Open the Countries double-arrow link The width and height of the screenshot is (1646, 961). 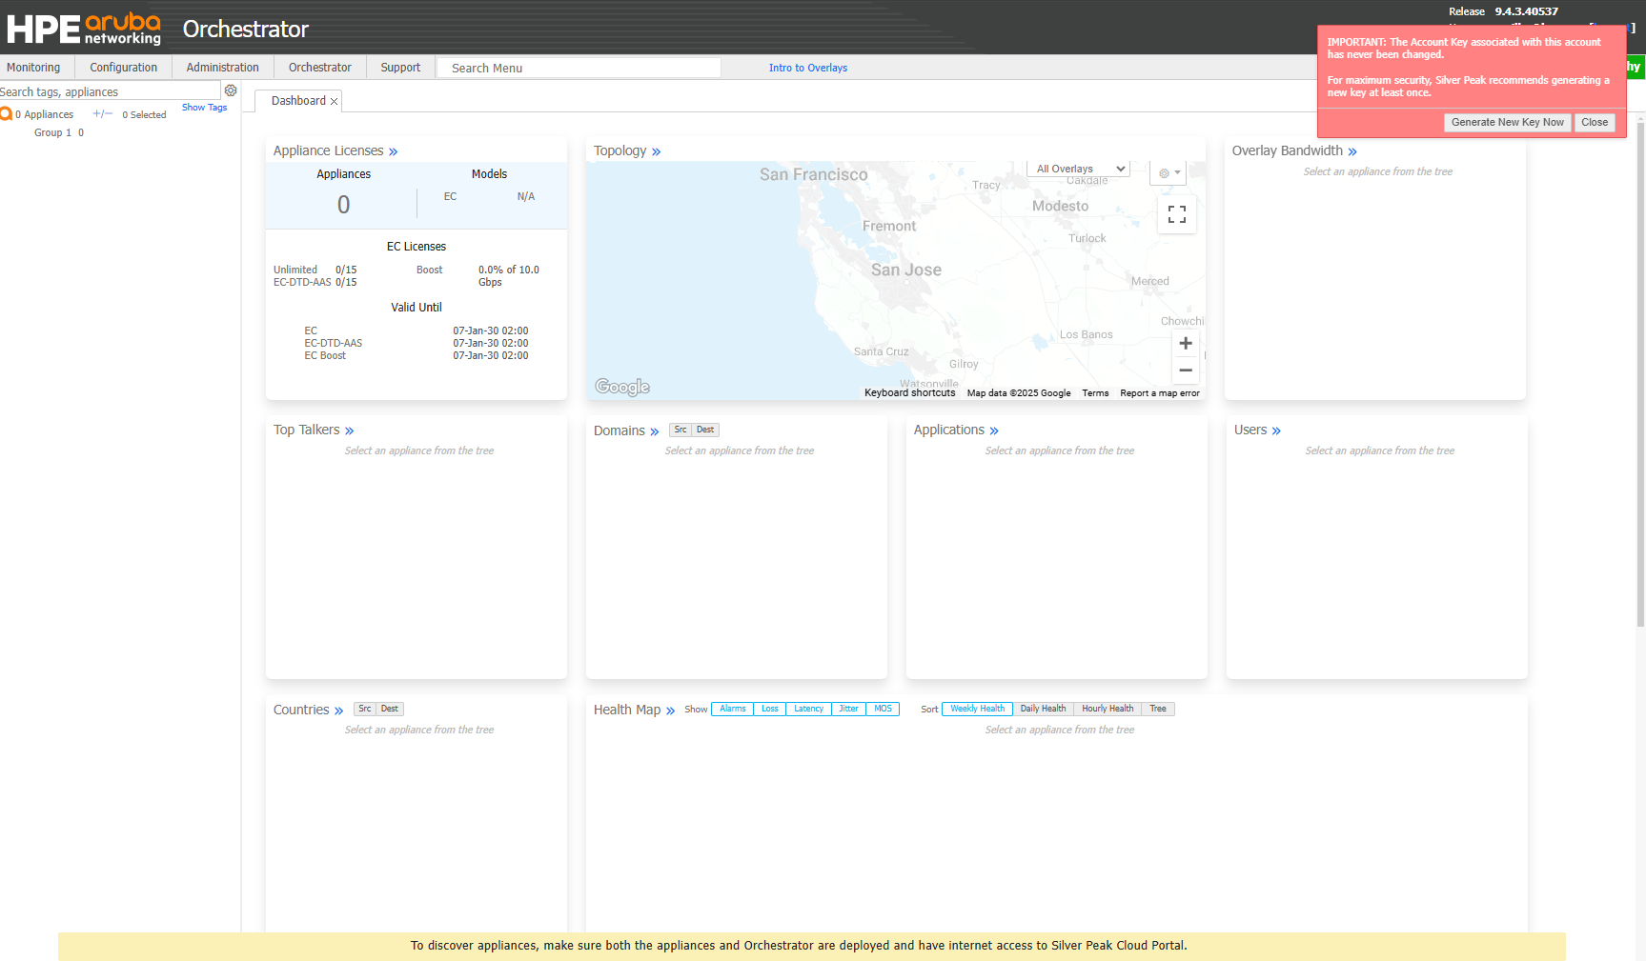(x=338, y=711)
